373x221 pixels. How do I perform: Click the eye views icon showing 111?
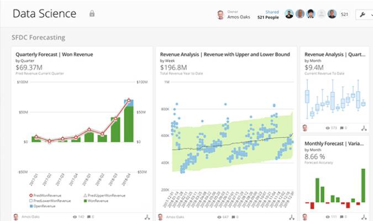(x=328, y=217)
